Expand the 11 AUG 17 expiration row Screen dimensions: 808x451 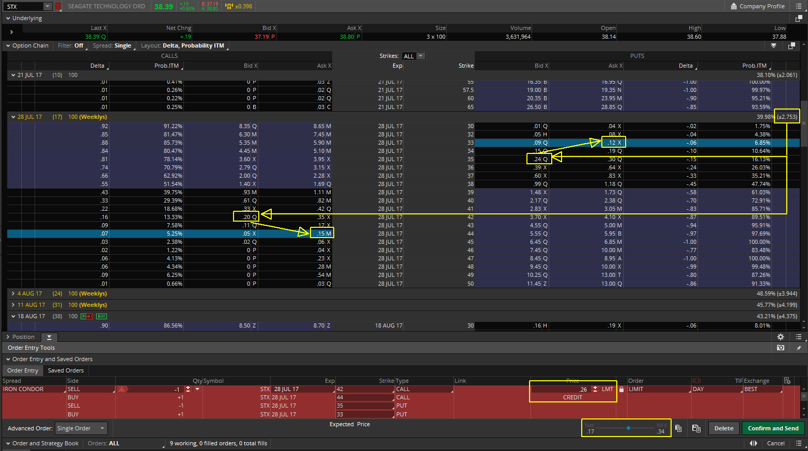(13, 305)
